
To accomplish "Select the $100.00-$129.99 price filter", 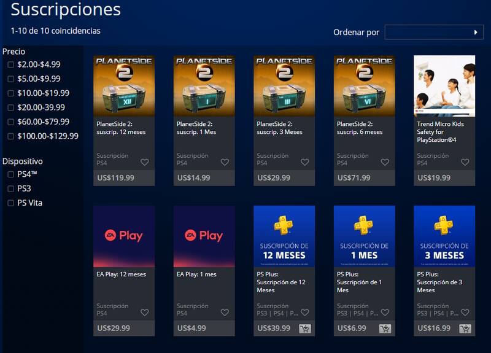I will pyautogui.click(x=10, y=136).
